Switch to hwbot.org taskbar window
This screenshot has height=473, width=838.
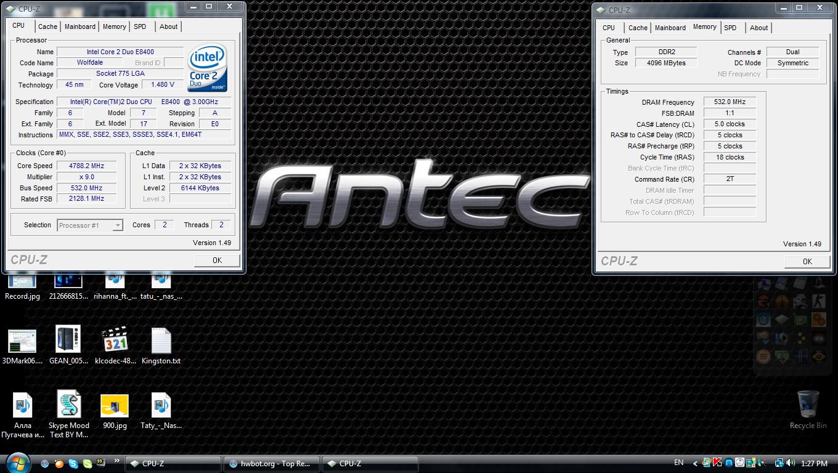click(x=271, y=464)
